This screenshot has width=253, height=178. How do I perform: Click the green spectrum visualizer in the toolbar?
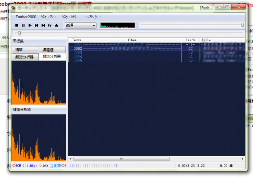(118, 25)
